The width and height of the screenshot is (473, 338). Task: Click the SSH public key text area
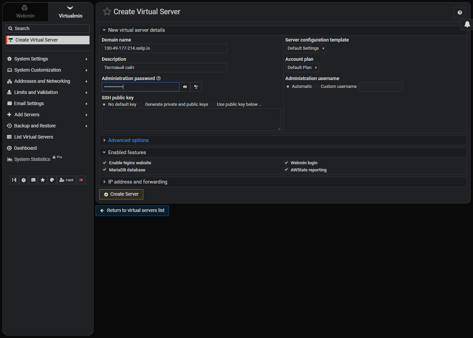(x=191, y=119)
